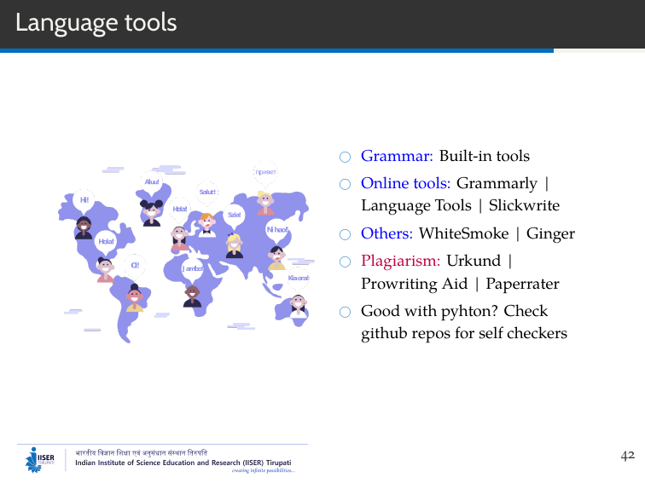Click the avatar in South America
Image resolution: width=645 pixels, height=483 pixels.
(x=135, y=298)
